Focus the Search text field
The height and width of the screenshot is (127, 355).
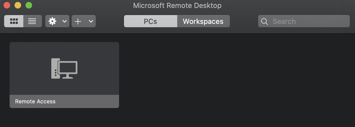pos(307,21)
